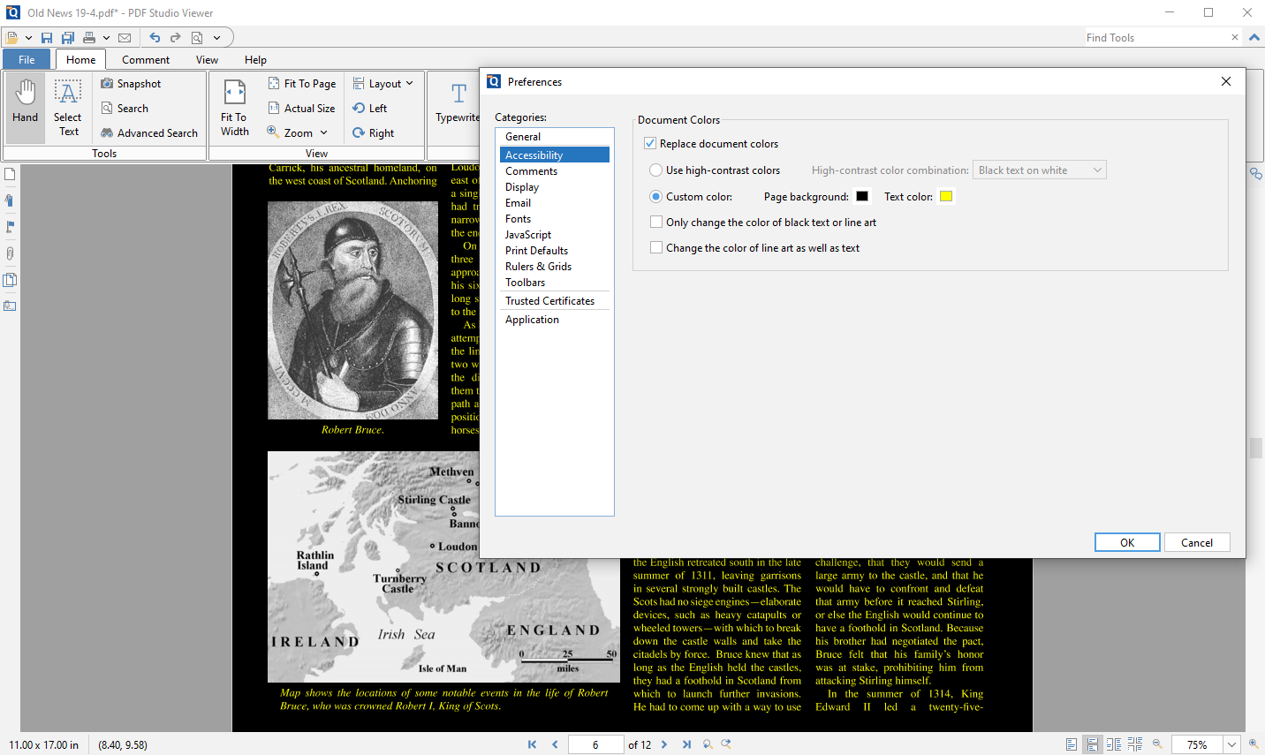Viewport: 1265px width, 755px height.
Task: Open the Search tool in ribbon
Action: [124, 109]
